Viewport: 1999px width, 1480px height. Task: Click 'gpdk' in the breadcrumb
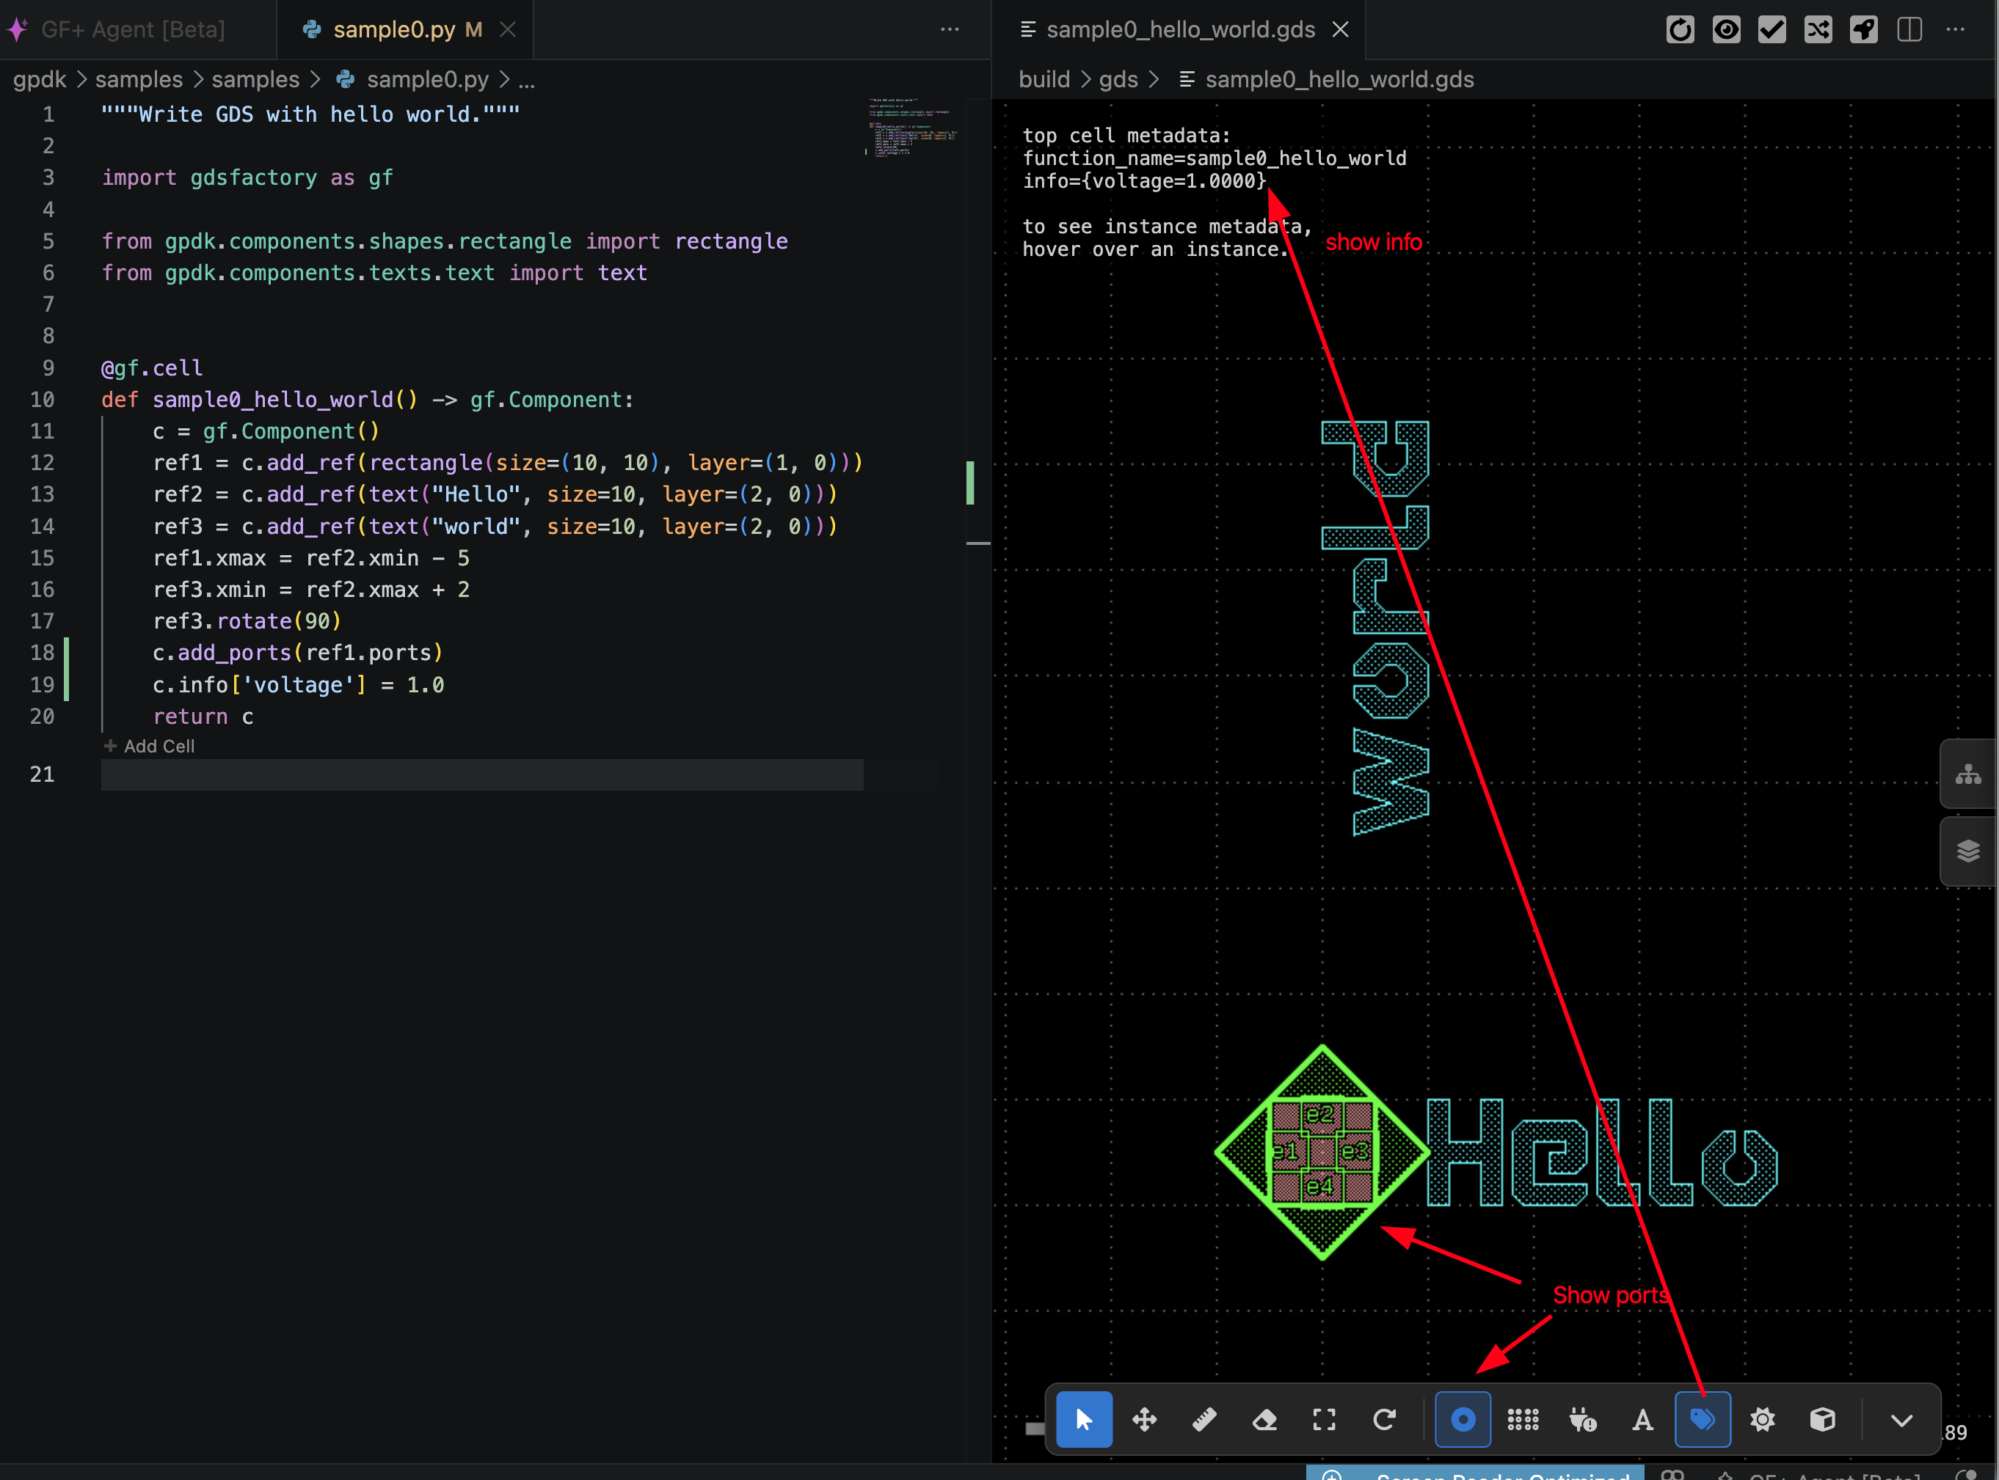click(40, 80)
